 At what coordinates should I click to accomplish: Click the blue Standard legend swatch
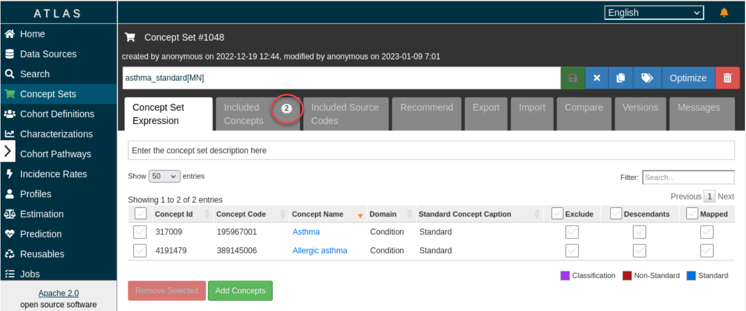coord(691,276)
